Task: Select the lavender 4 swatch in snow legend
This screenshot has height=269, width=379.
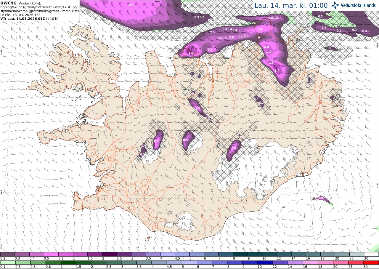Action: click(x=168, y=254)
